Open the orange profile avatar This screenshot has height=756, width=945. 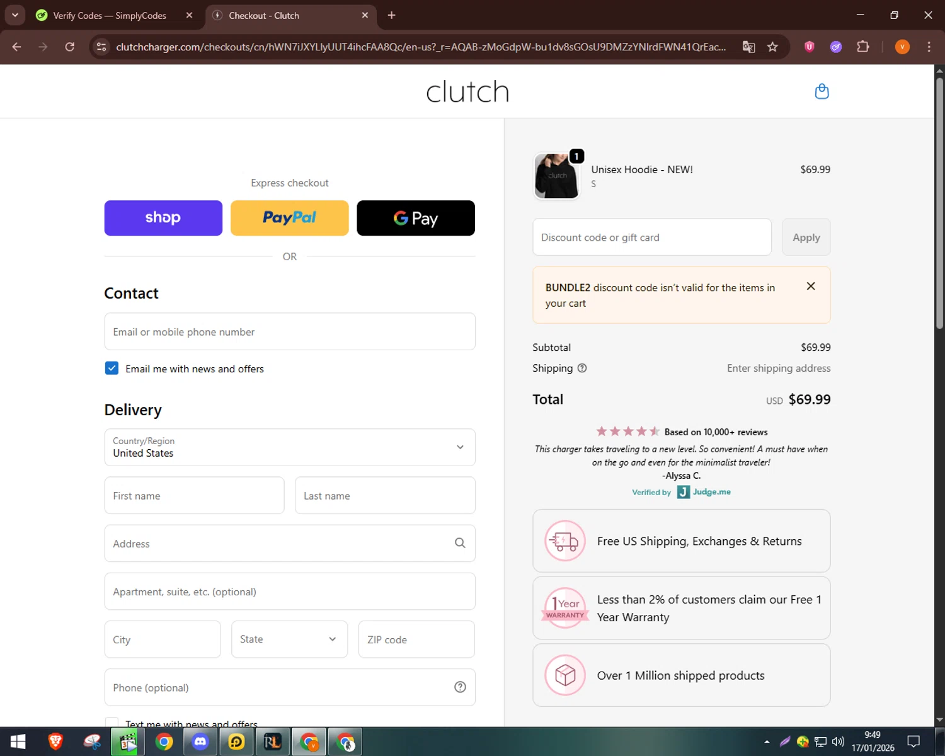902,47
